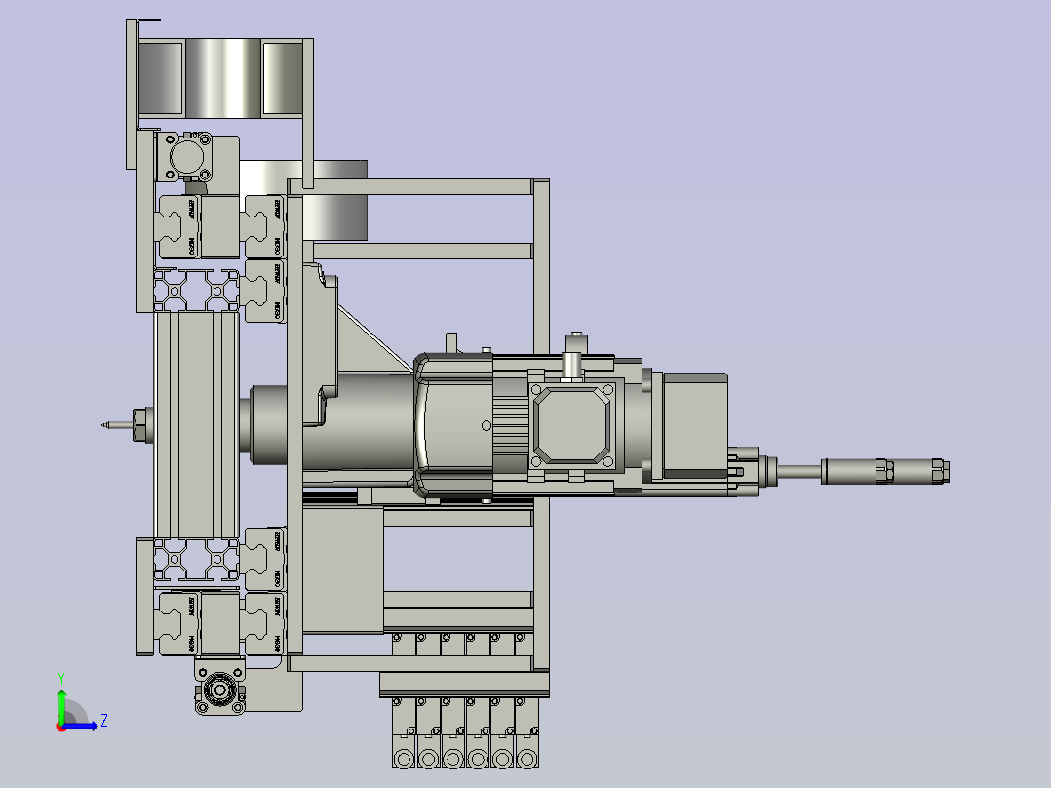1051x788 pixels.
Task: Select the hex nut on the spindle nose
Action: point(140,425)
